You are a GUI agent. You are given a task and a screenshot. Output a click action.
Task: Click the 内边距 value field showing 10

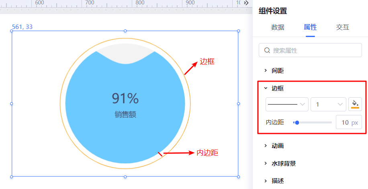point(349,122)
